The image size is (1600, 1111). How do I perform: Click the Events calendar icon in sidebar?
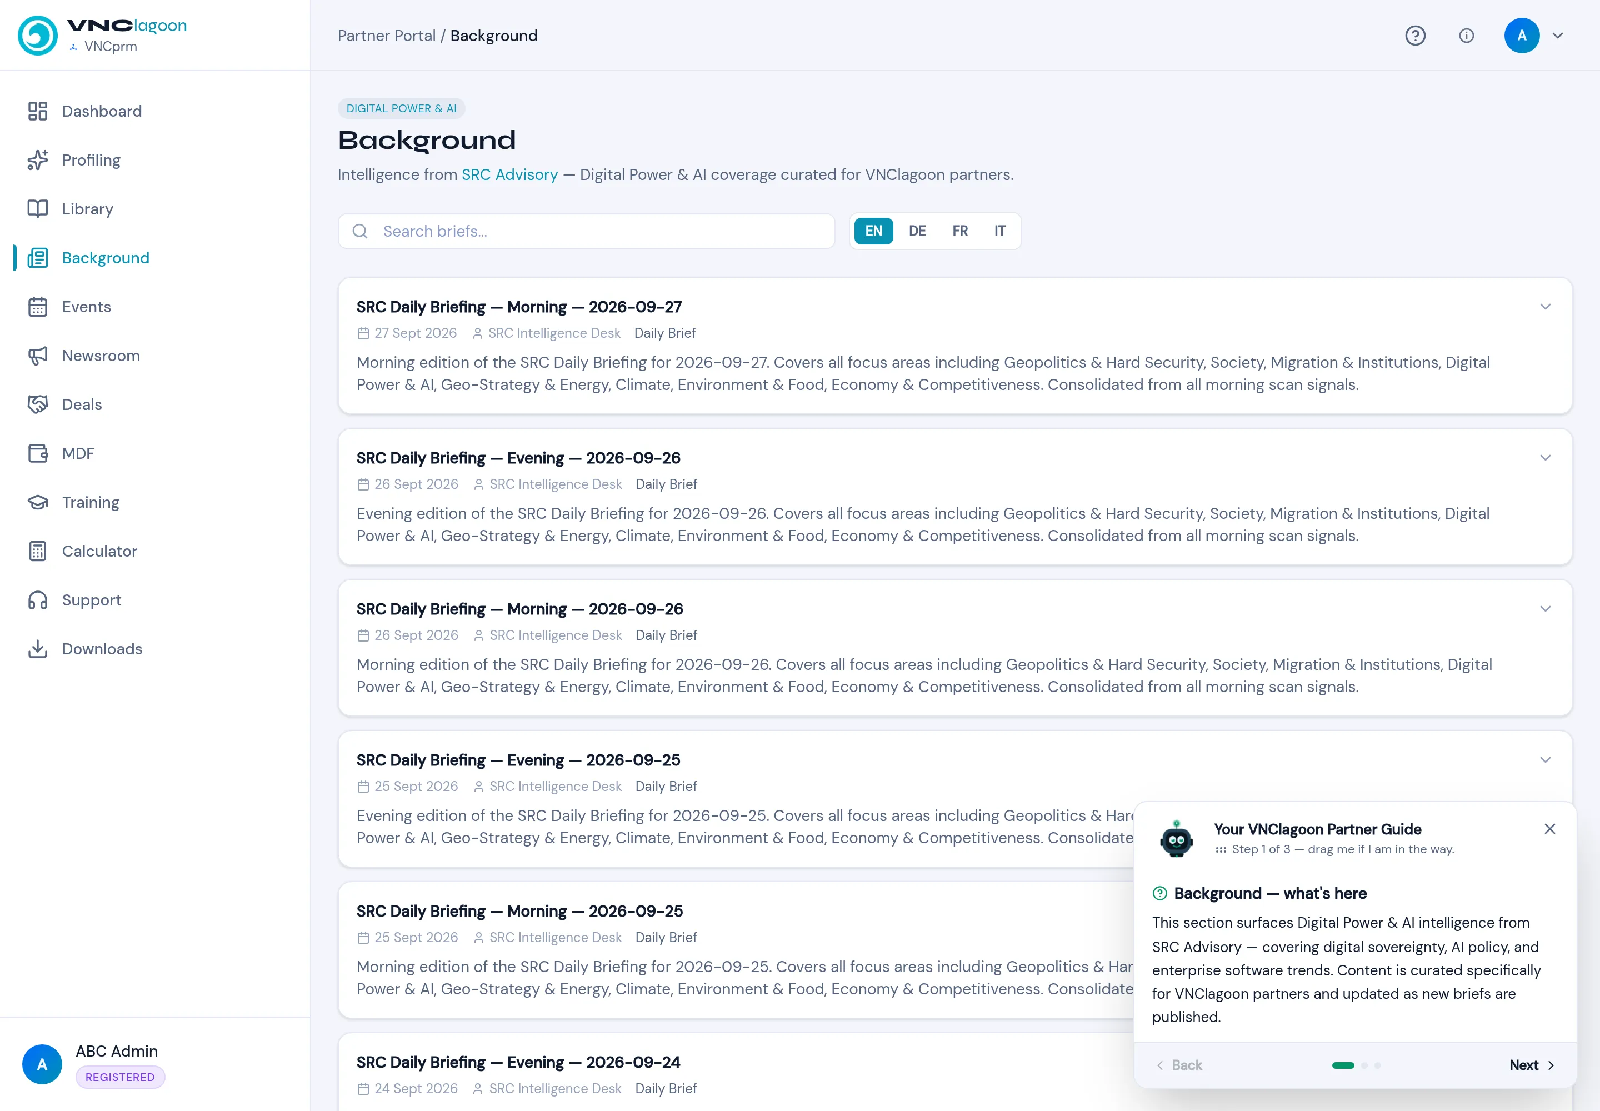pos(38,307)
